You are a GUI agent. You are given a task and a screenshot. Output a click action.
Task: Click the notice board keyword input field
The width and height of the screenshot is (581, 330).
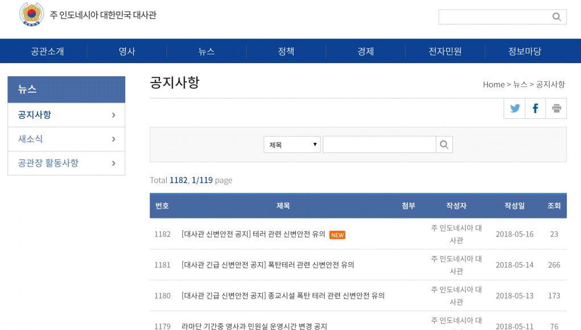point(379,145)
